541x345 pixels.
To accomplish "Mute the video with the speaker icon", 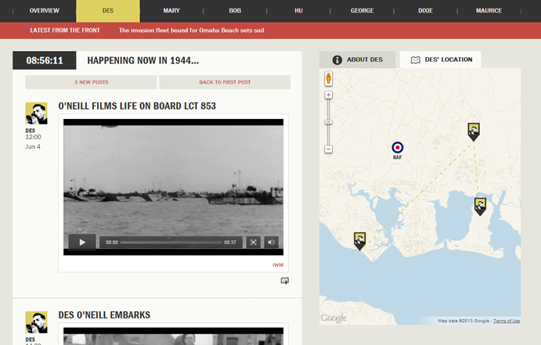I will click(271, 243).
